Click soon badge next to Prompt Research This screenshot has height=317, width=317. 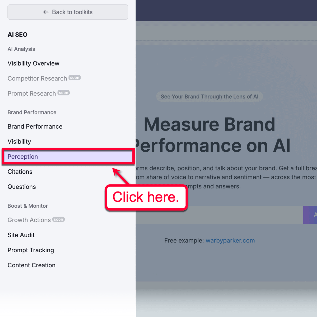tap(63, 93)
